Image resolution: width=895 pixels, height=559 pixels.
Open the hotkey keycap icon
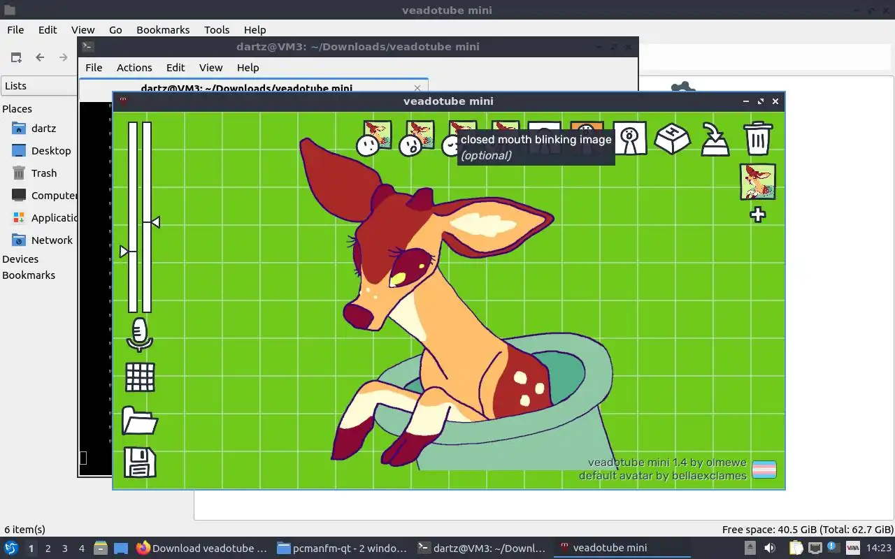(672, 138)
